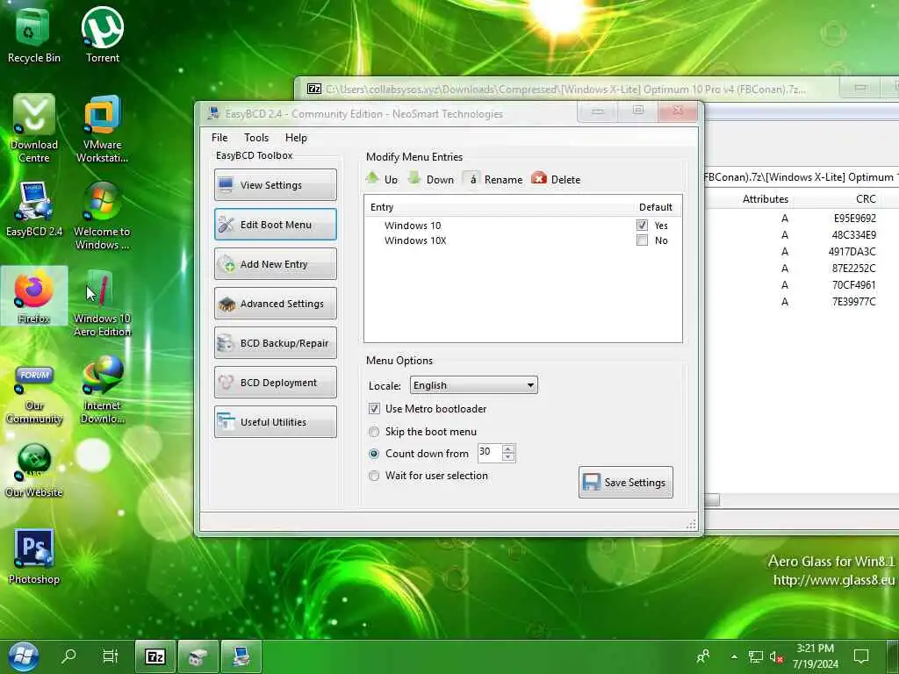Switch to 7-Zip taskbar button
899x674 pixels.
click(155, 656)
